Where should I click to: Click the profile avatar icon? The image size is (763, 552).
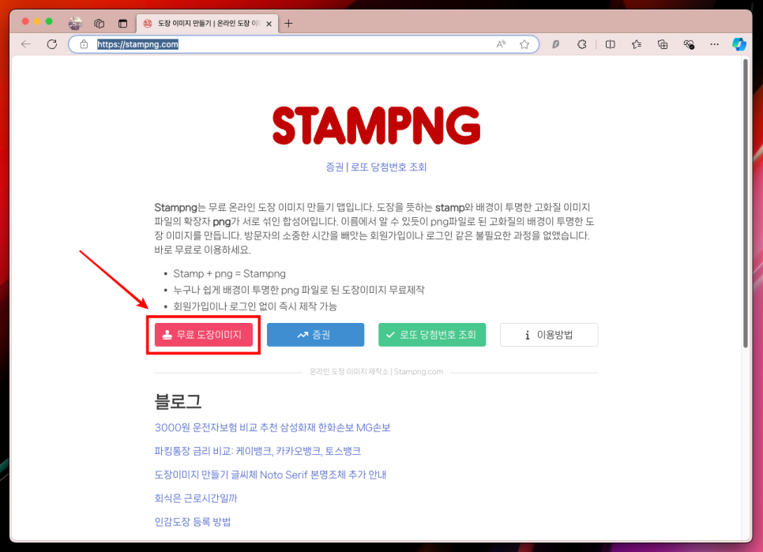point(75,23)
